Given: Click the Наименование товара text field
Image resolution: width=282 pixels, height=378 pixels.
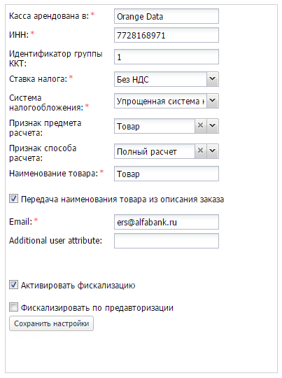Looking at the screenshot, I should (167, 174).
